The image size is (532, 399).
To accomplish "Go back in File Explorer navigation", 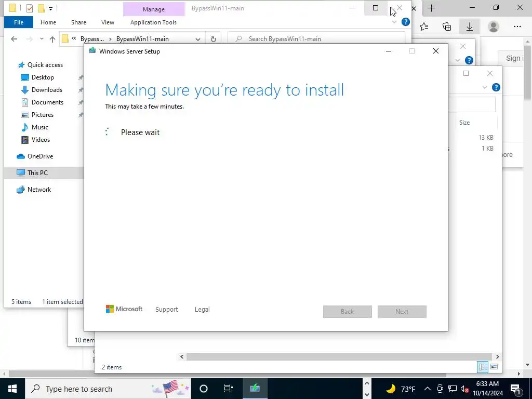I will click(14, 39).
